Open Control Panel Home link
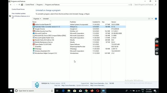The width and height of the screenshot is (167, 93). point(18,9)
